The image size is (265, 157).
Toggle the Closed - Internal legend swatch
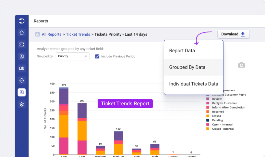(x=208, y=129)
